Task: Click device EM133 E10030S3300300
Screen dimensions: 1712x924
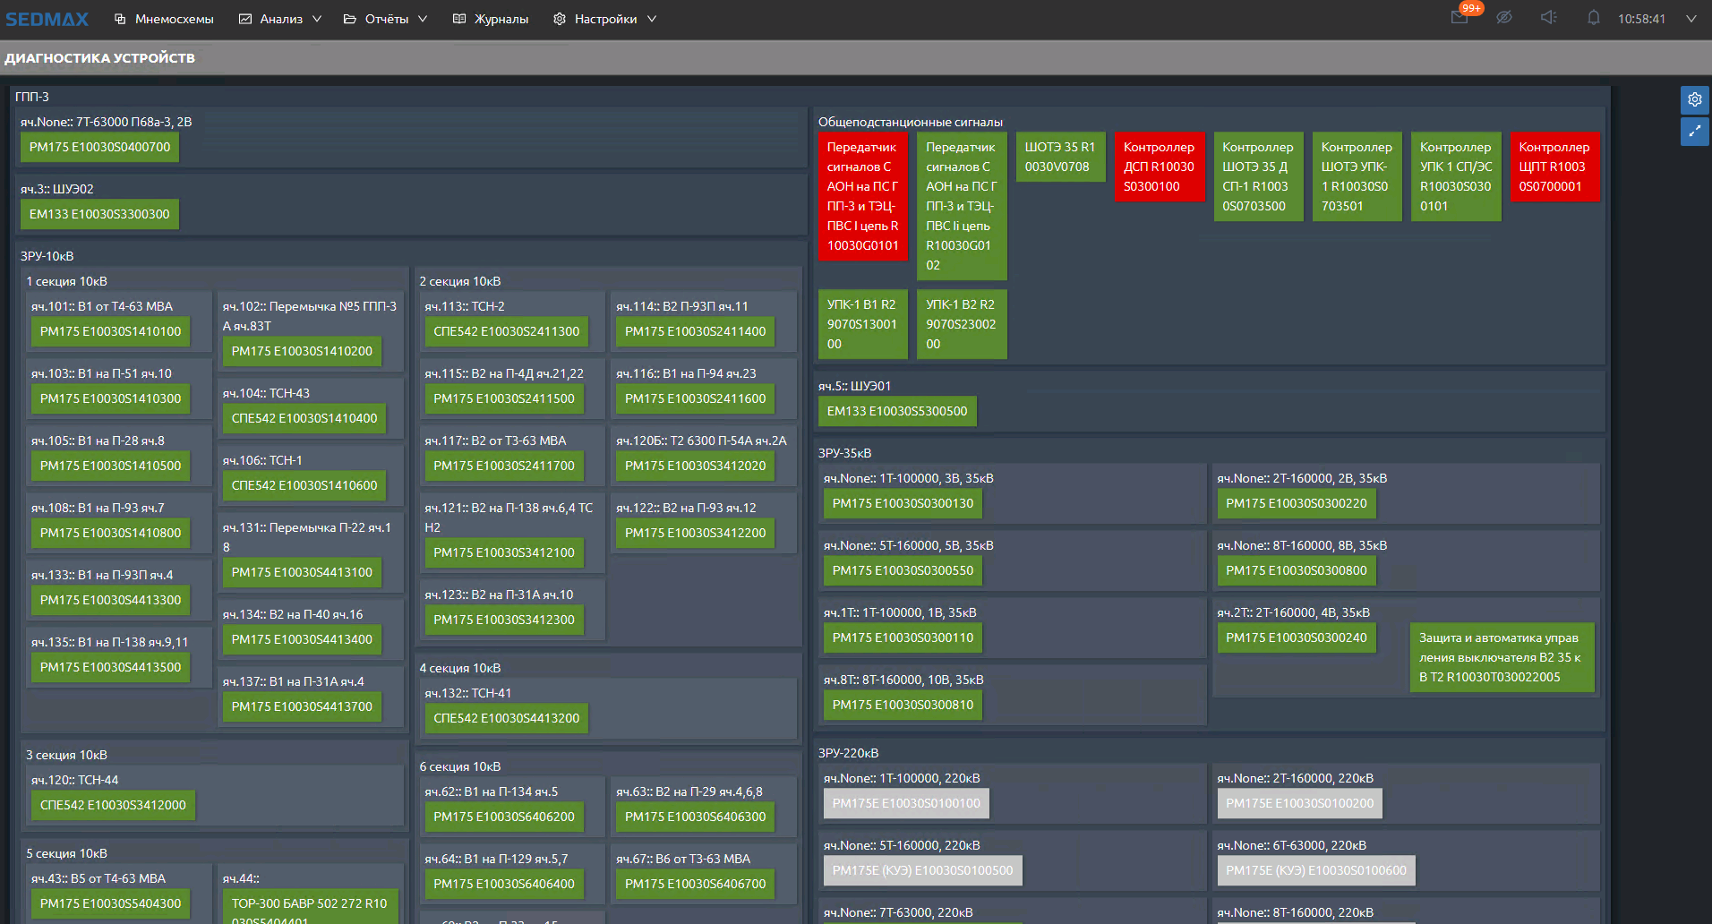Action: pos(99,215)
